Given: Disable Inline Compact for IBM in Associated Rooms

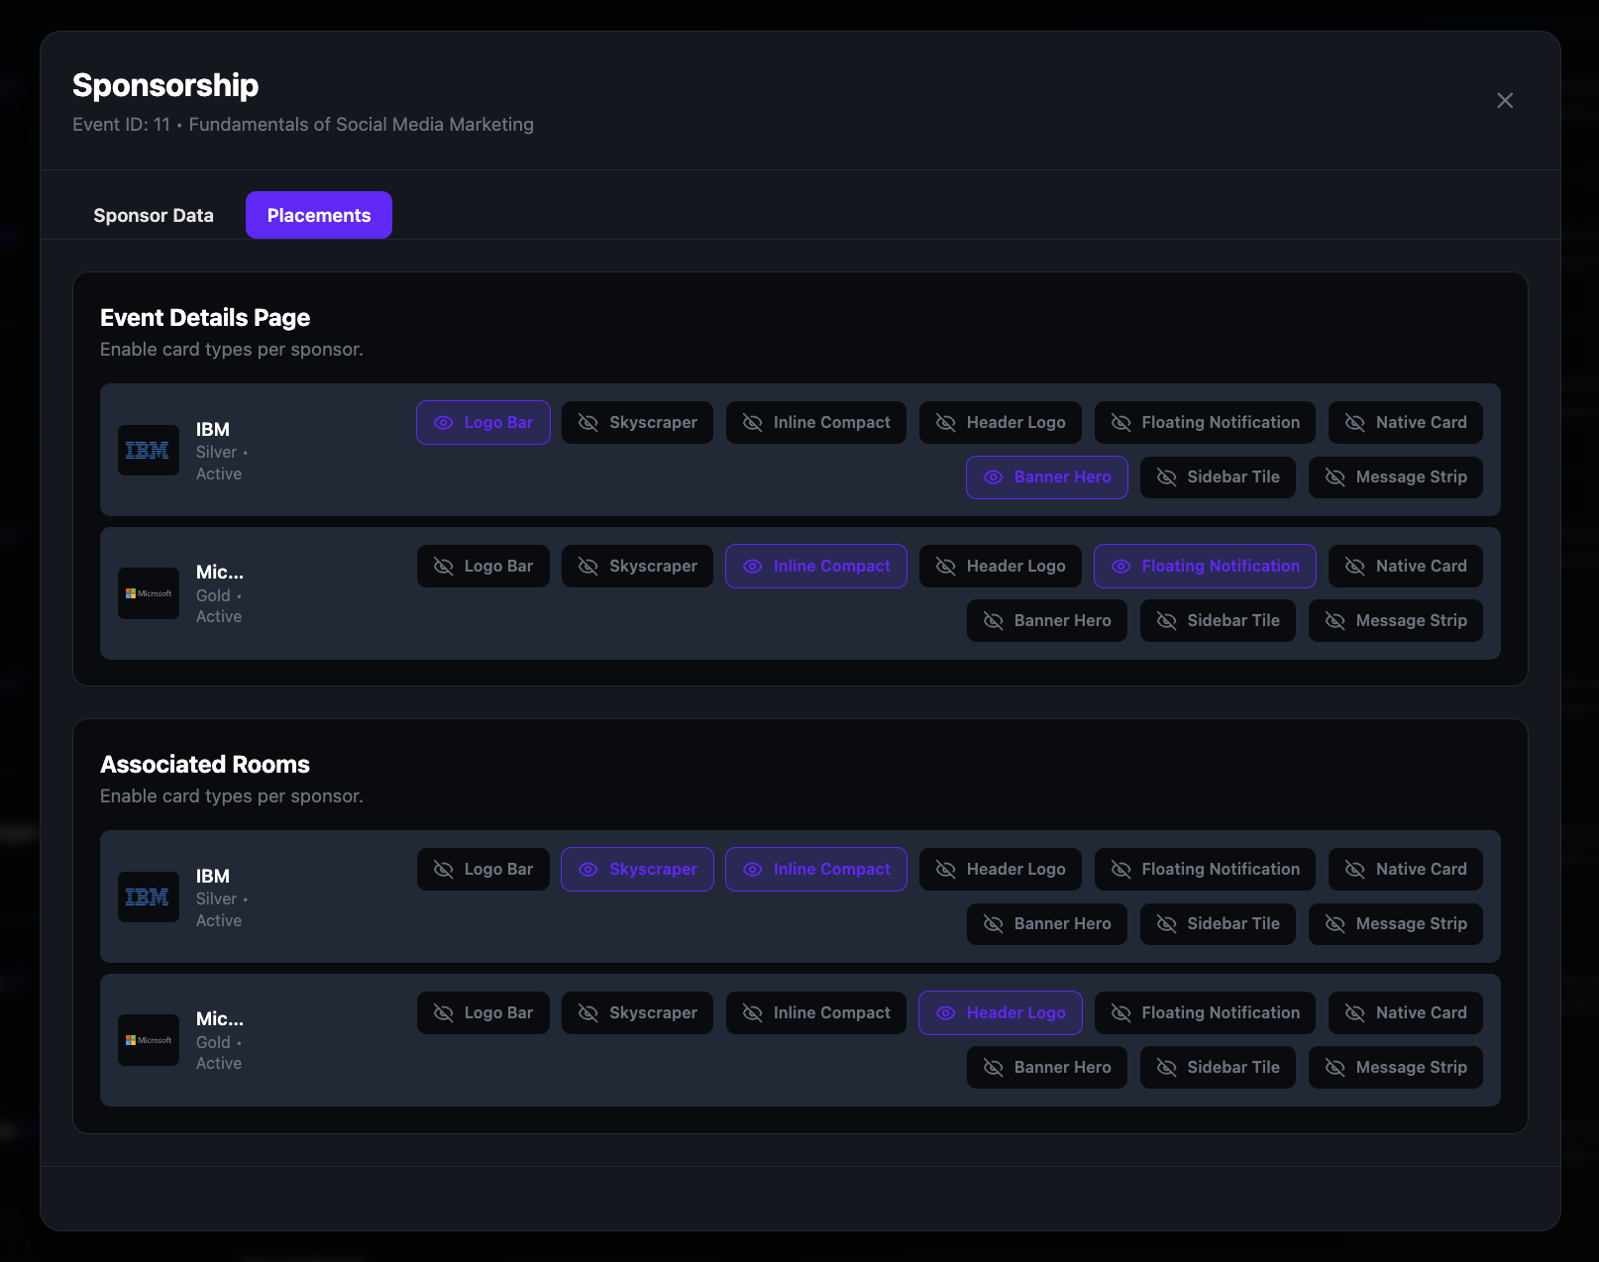Looking at the screenshot, I should tap(816, 870).
